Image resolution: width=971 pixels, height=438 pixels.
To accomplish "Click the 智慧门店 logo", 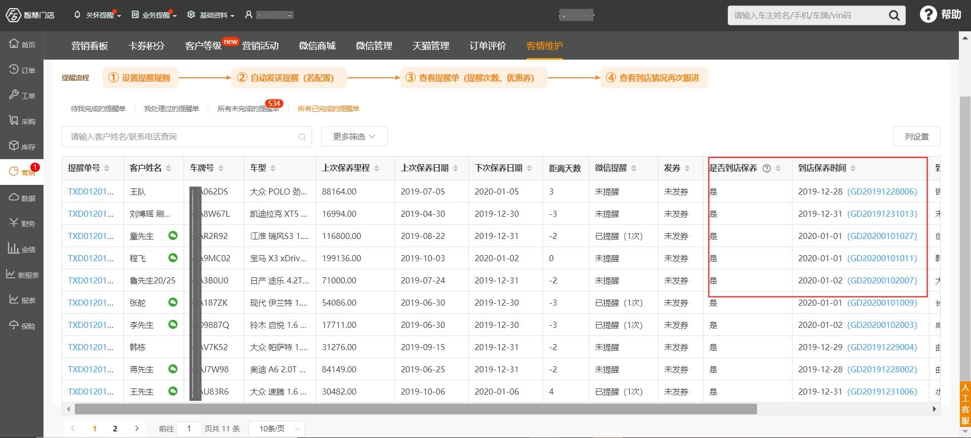I will coord(30,15).
